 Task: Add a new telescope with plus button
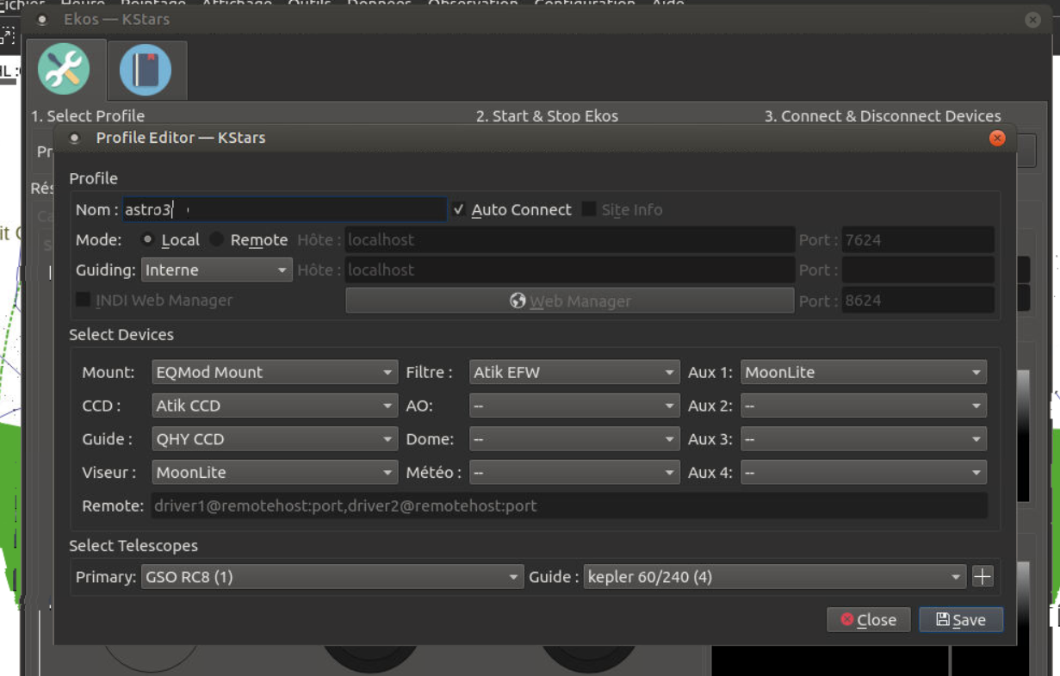(x=983, y=577)
